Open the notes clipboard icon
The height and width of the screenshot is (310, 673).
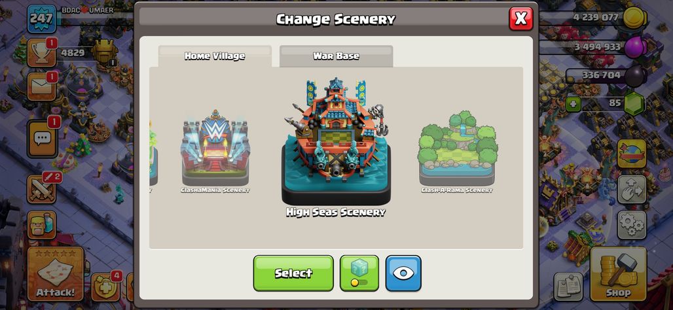coord(568,286)
